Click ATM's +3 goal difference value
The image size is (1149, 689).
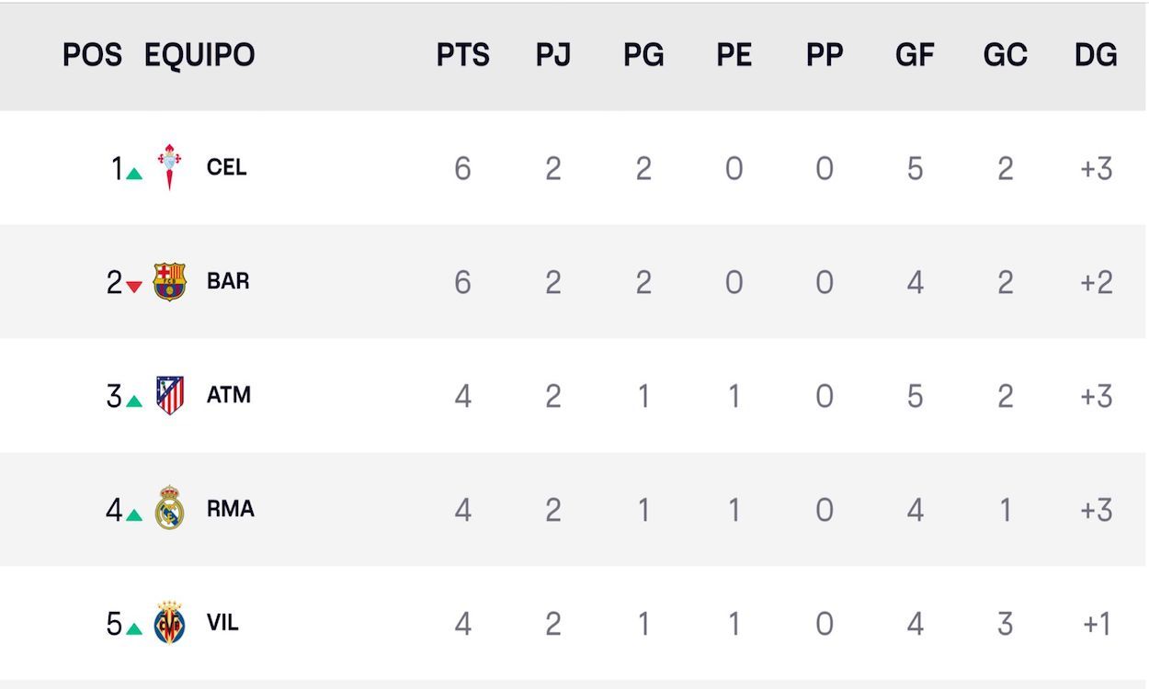click(x=1096, y=396)
